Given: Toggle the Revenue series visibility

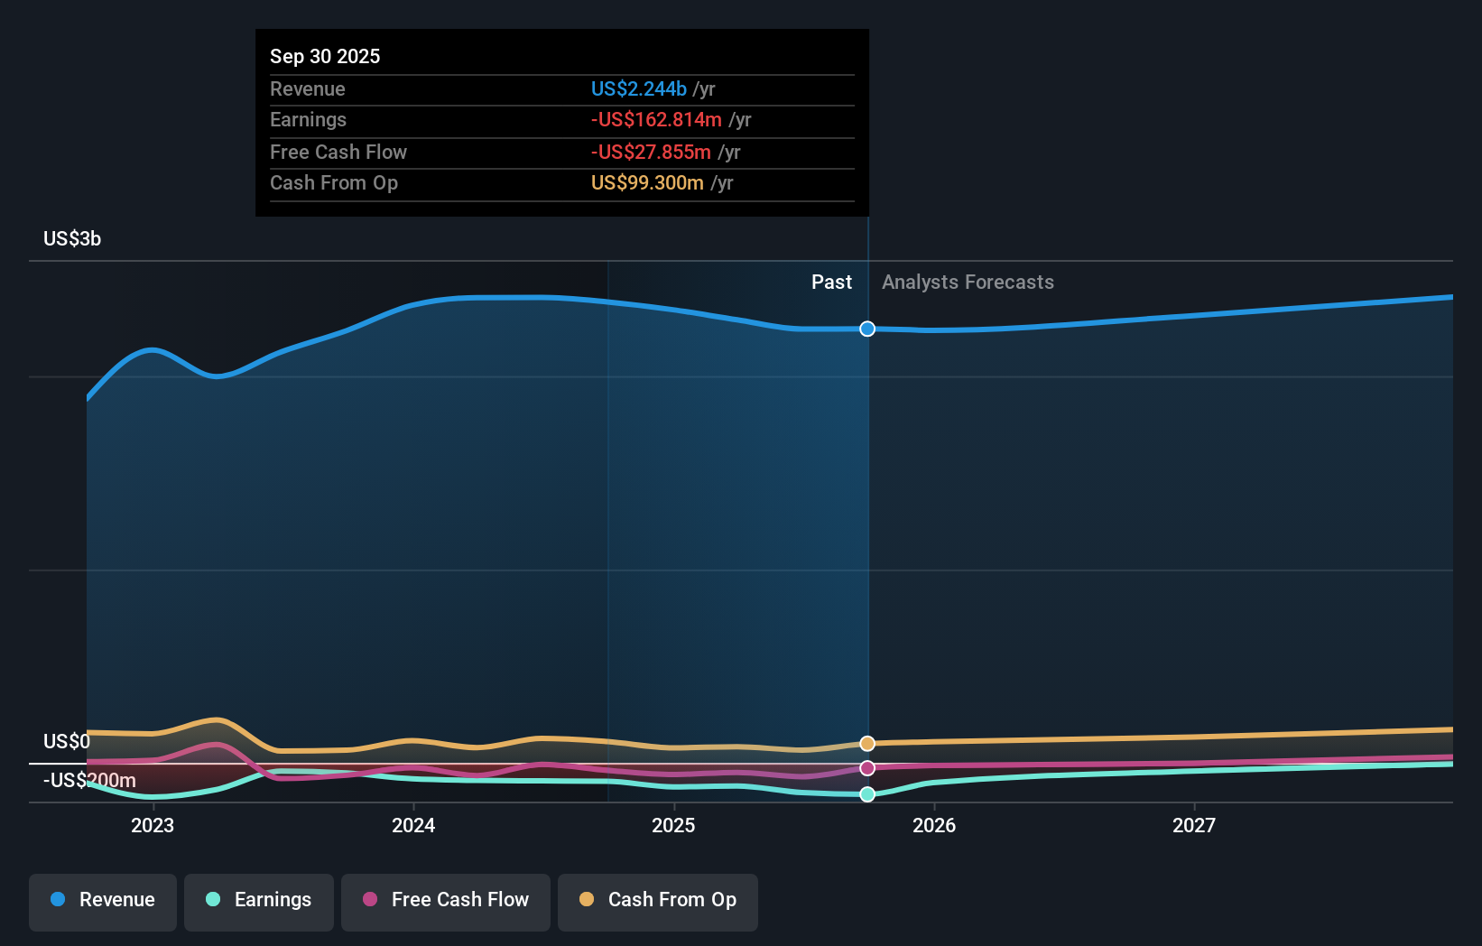Looking at the screenshot, I should click(x=102, y=901).
